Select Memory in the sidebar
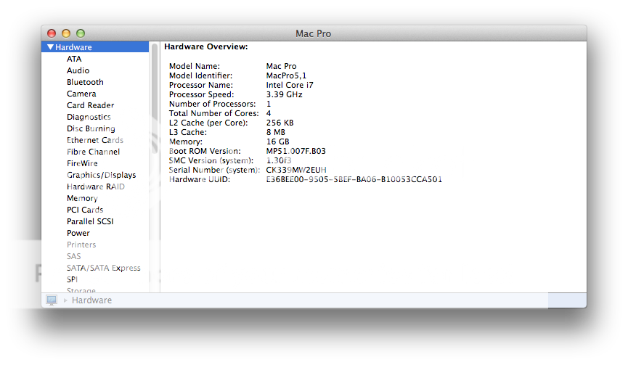The width and height of the screenshot is (628, 365). pyautogui.click(x=82, y=198)
